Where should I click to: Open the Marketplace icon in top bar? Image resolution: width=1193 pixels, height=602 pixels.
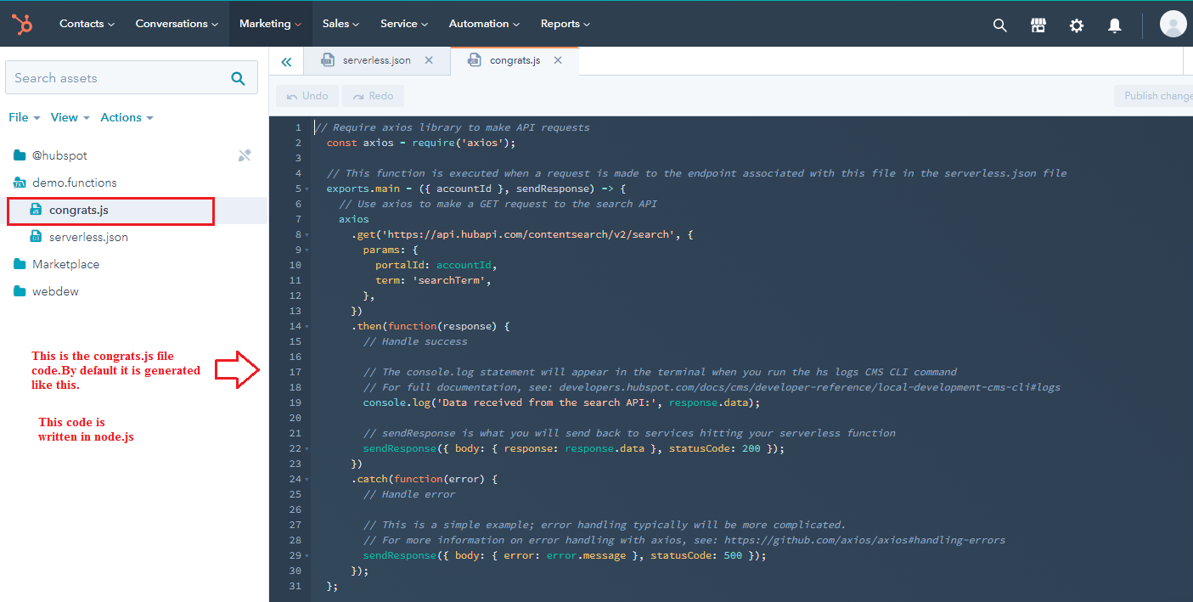1038,25
